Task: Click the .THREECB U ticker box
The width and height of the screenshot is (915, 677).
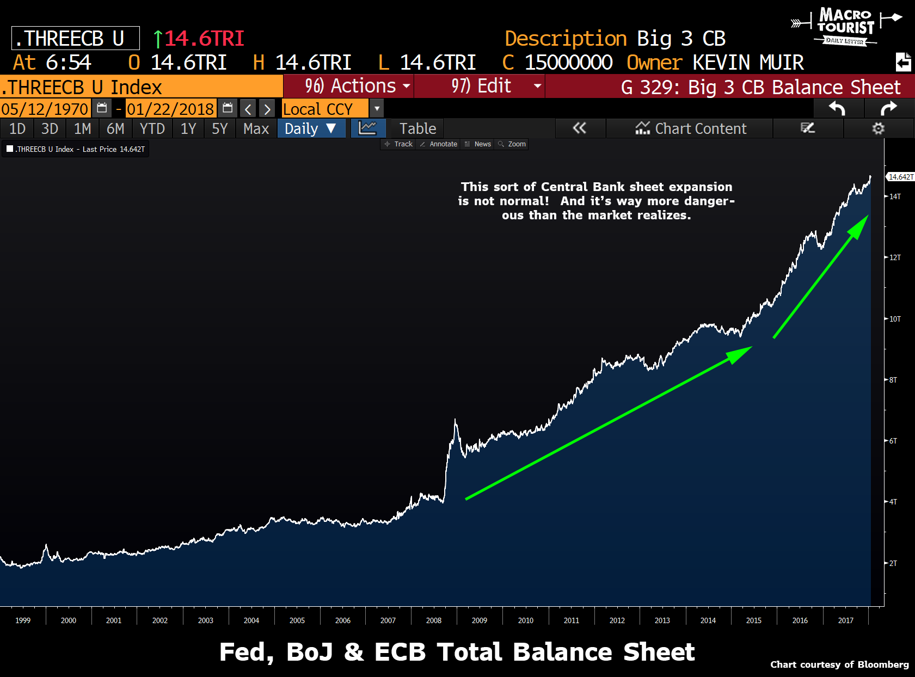Action: (x=76, y=38)
